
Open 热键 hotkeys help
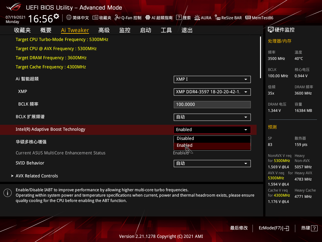(309, 228)
